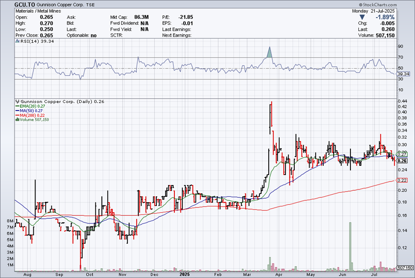Click the candlestick icon before the Gunnison Copper Corp. (Daily) chart title

click(x=18, y=101)
